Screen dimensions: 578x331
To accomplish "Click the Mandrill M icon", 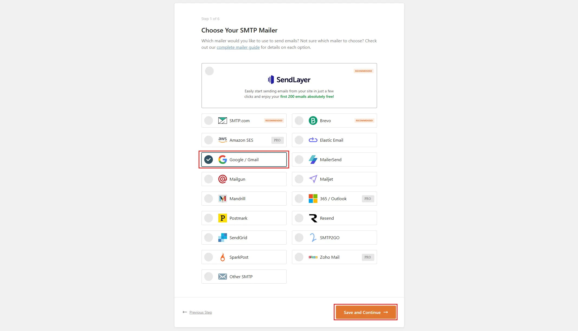I will pyautogui.click(x=222, y=199).
